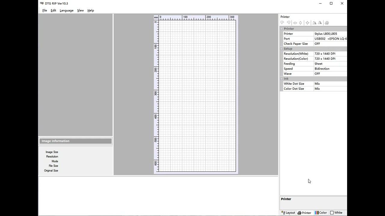
Task: Click the mirror flip triangle icon
Action: tap(320, 23)
